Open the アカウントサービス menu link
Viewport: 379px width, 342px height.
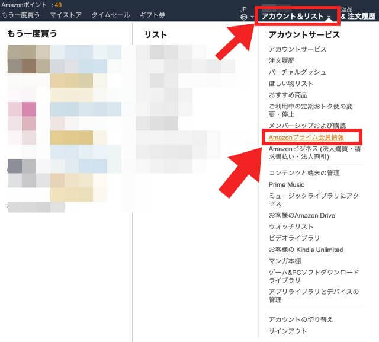click(297, 49)
